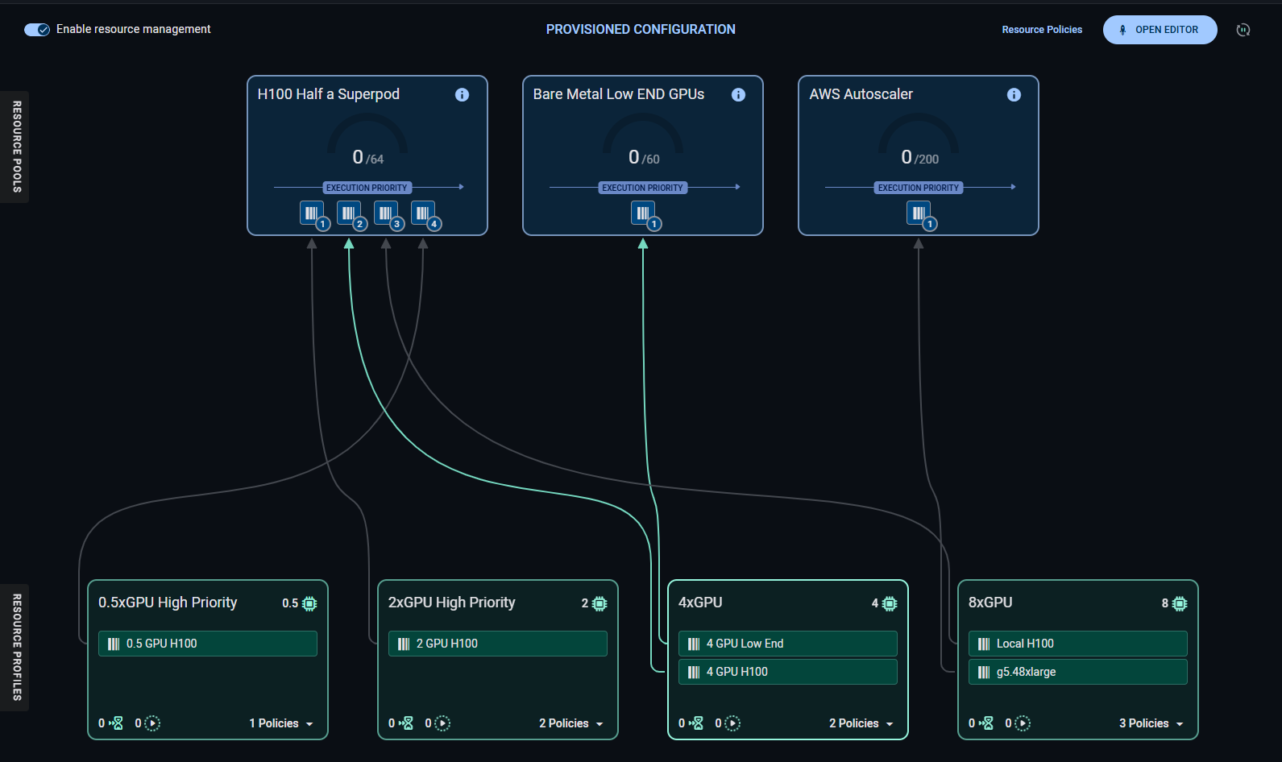The width and height of the screenshot is (1282, 762).
Task: Click the running jobs icon in 4xGPU profile
Action: [732, 723]
